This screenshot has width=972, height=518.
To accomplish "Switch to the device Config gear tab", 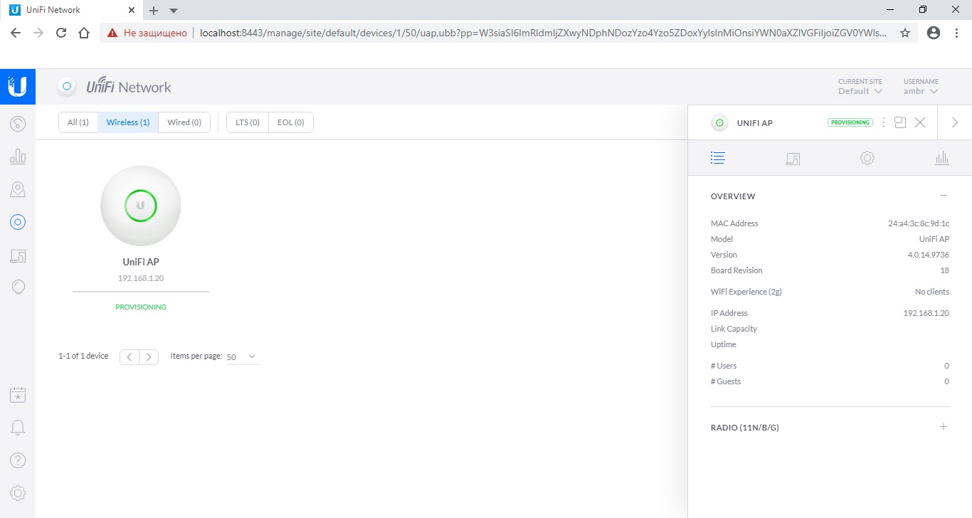I will coord(867,158).
